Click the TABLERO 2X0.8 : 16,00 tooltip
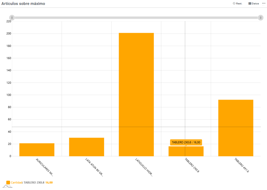This screenshot has height=190, width=267. click(x=186, y=142)
